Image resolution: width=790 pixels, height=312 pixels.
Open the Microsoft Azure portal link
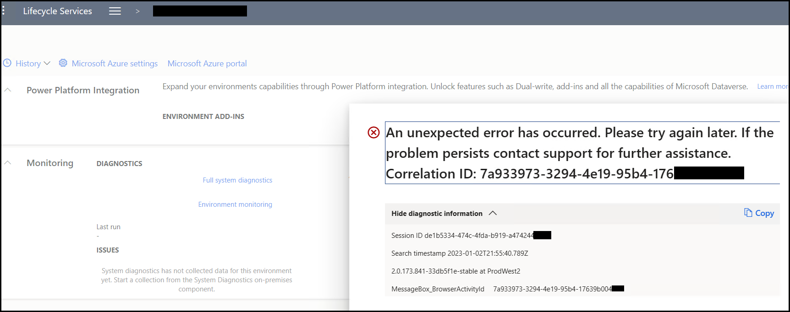pos(207,63)
